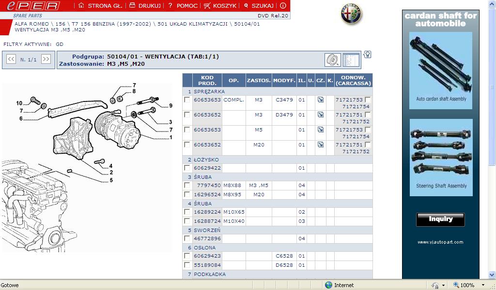Tick checkbox for pin 46772896
The image size is (496, 290).
coord(187,238)
